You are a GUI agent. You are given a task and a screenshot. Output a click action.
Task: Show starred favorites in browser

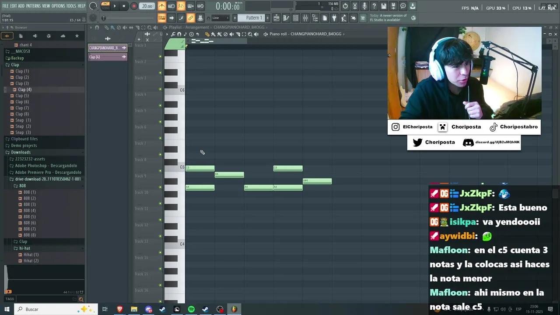(x=77, y=36)
